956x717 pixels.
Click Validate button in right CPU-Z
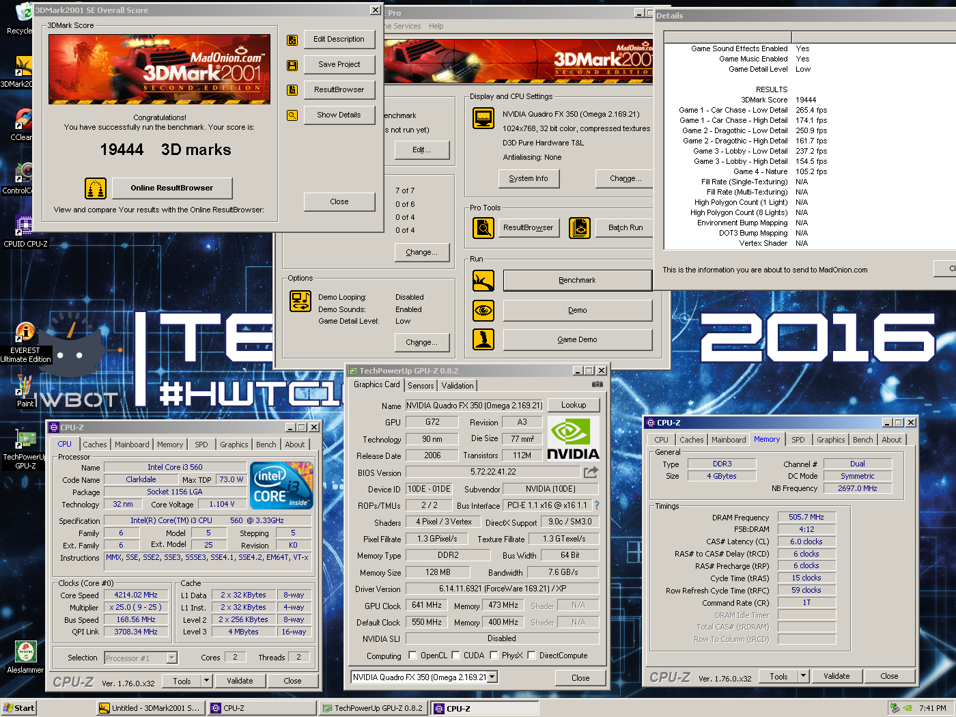pos(836,676)
